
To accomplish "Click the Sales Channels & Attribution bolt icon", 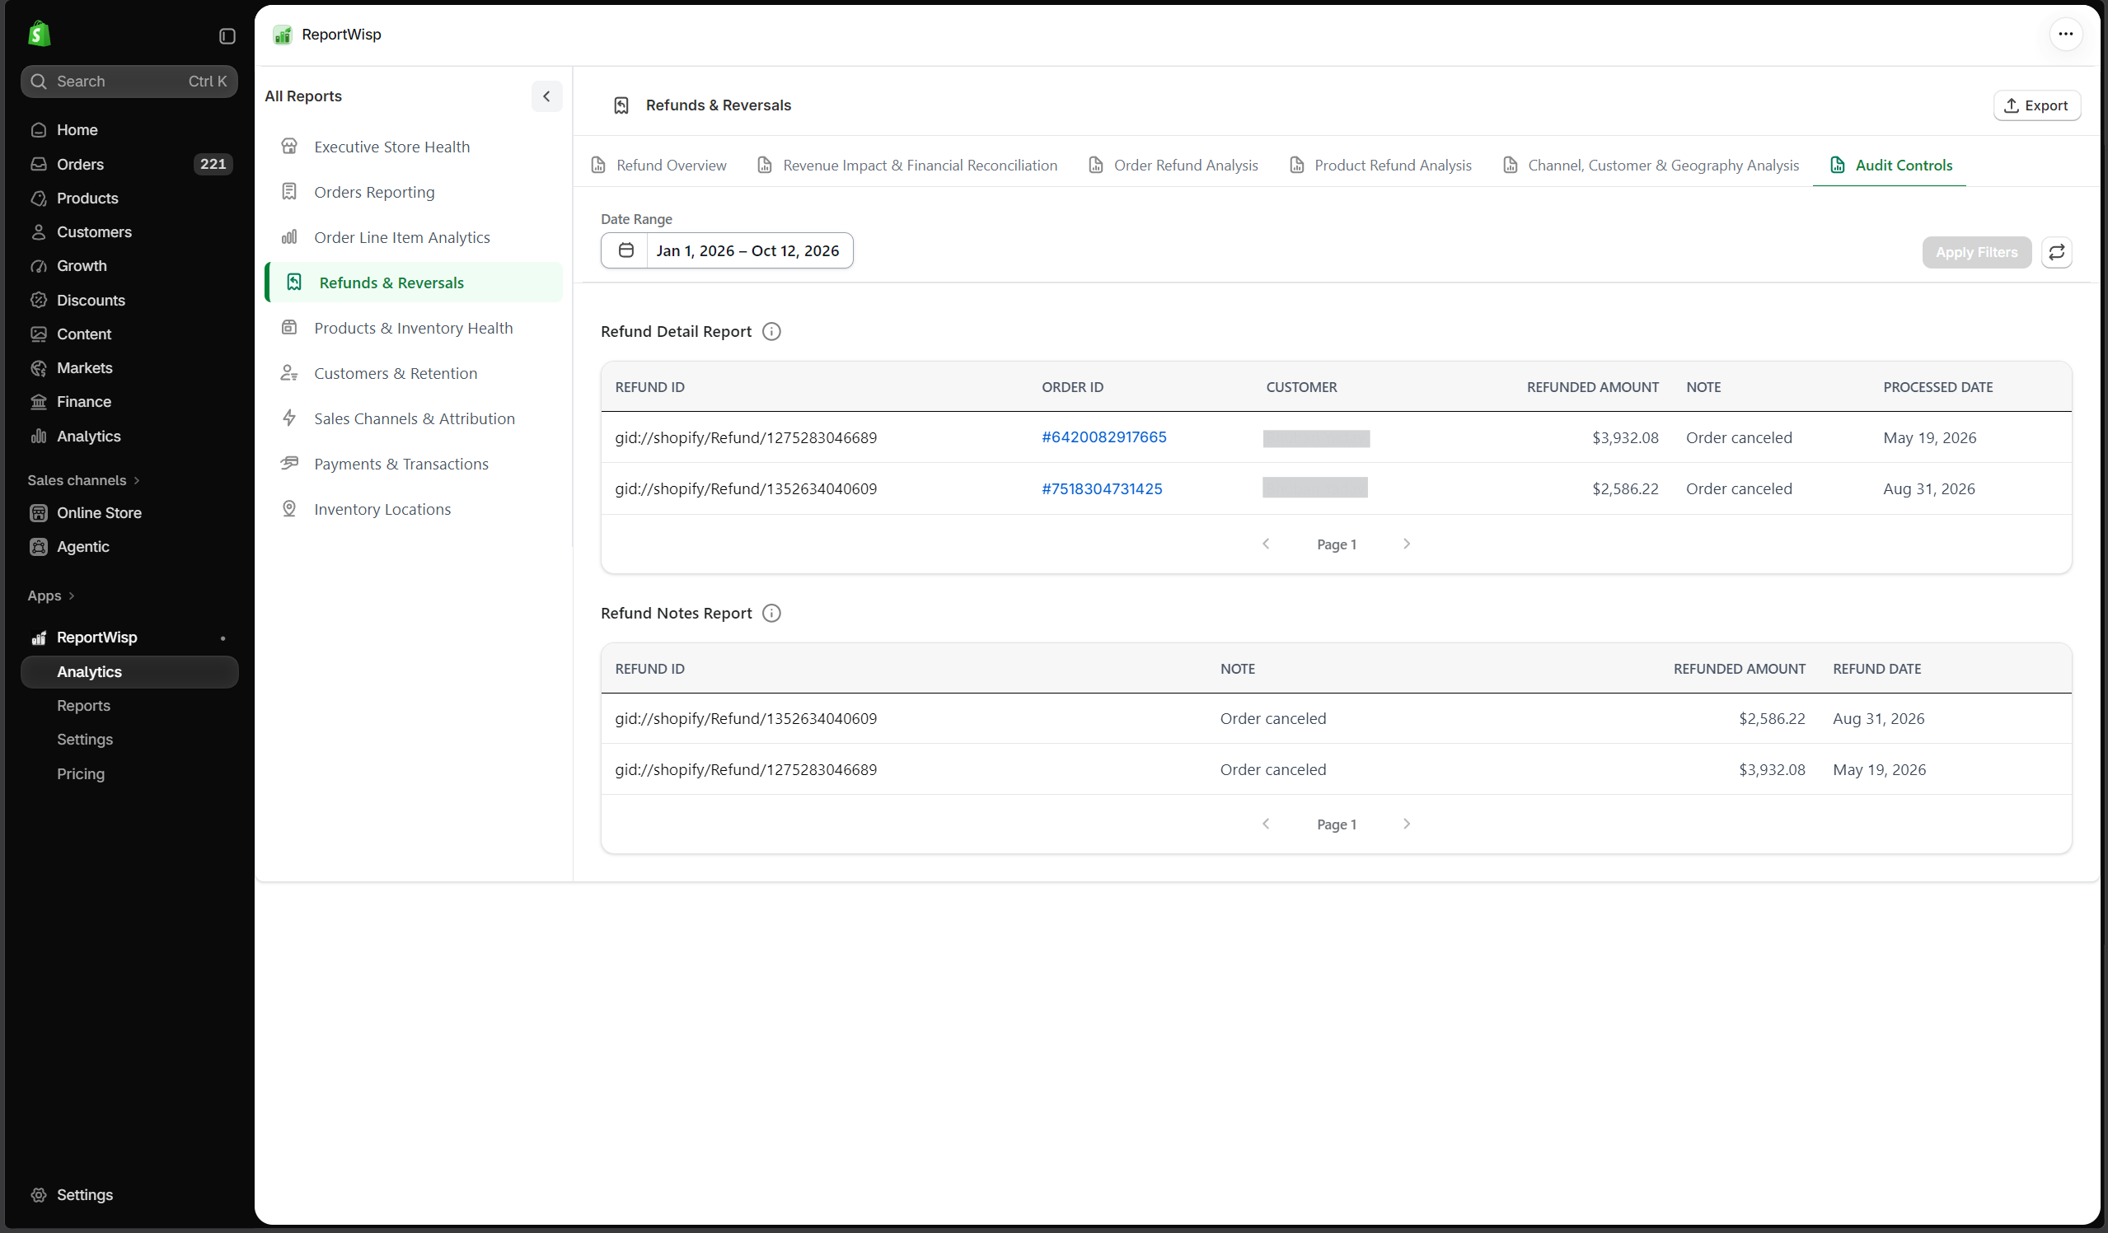I will click(x=289, y=418).
